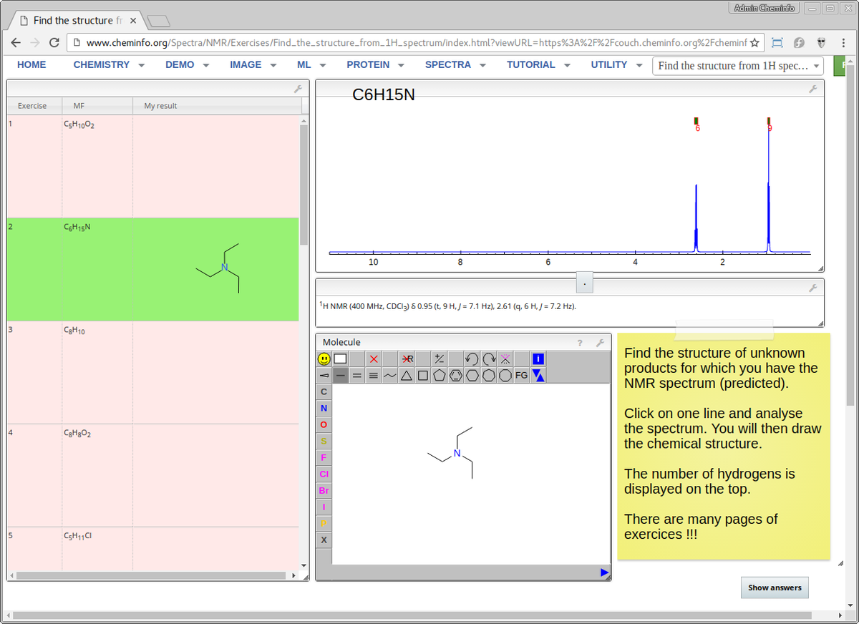This screenshot has width=859, height=624.
Task: Add an eight-membered ring
Action: click(x=505, y=375)
